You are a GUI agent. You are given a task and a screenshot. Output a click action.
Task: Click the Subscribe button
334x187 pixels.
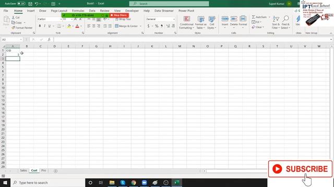[300, 169]
